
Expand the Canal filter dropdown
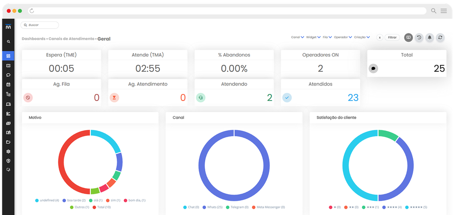297,37
